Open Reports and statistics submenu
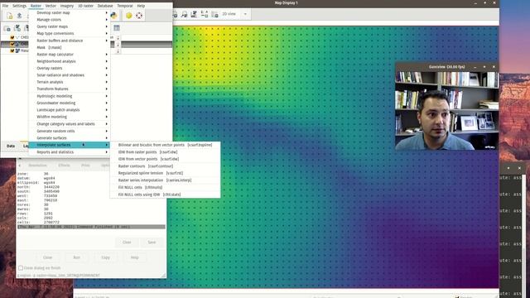This screenshot has height=298, width=530. (x=70, y=152)
